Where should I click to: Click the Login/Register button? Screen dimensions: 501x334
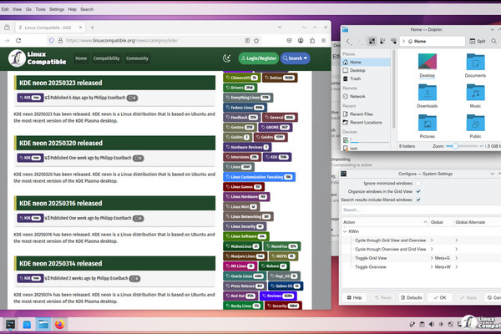(x=257, y=58)
